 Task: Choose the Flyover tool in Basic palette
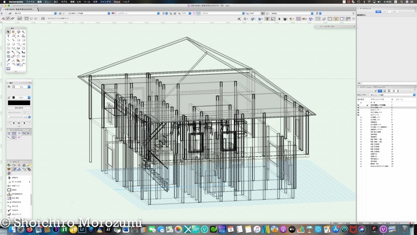click(x=18, y=32)
